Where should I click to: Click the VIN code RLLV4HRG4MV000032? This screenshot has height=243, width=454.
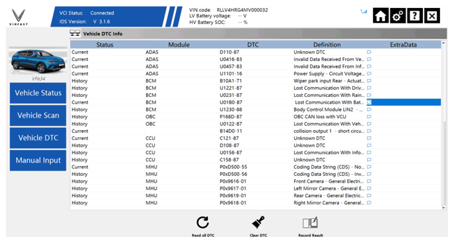242,10
